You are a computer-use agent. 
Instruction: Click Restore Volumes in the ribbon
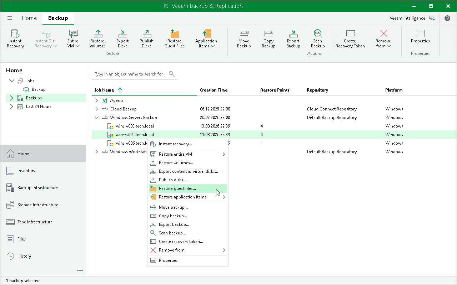[x=97, y=39]
